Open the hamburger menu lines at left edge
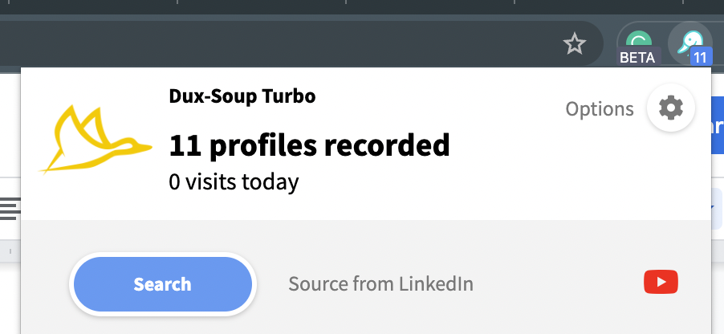 pos(10,208)
